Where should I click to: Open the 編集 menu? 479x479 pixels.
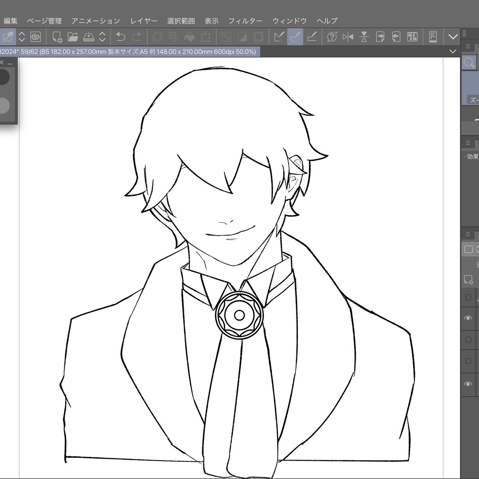(x=10, y=21)
